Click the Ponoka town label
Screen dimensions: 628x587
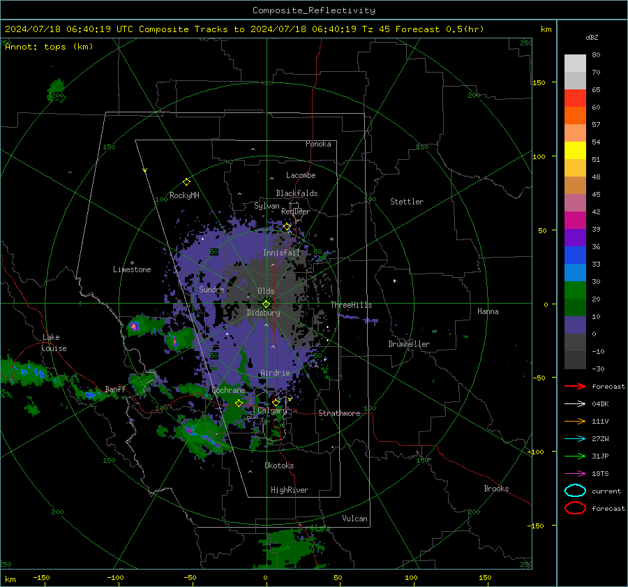(x=318, y=144)
